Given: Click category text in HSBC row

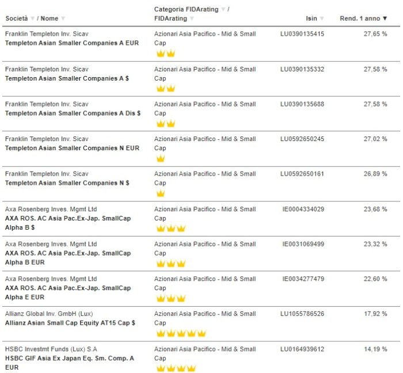Looking at the screenshot, I should tap(205, 353).
